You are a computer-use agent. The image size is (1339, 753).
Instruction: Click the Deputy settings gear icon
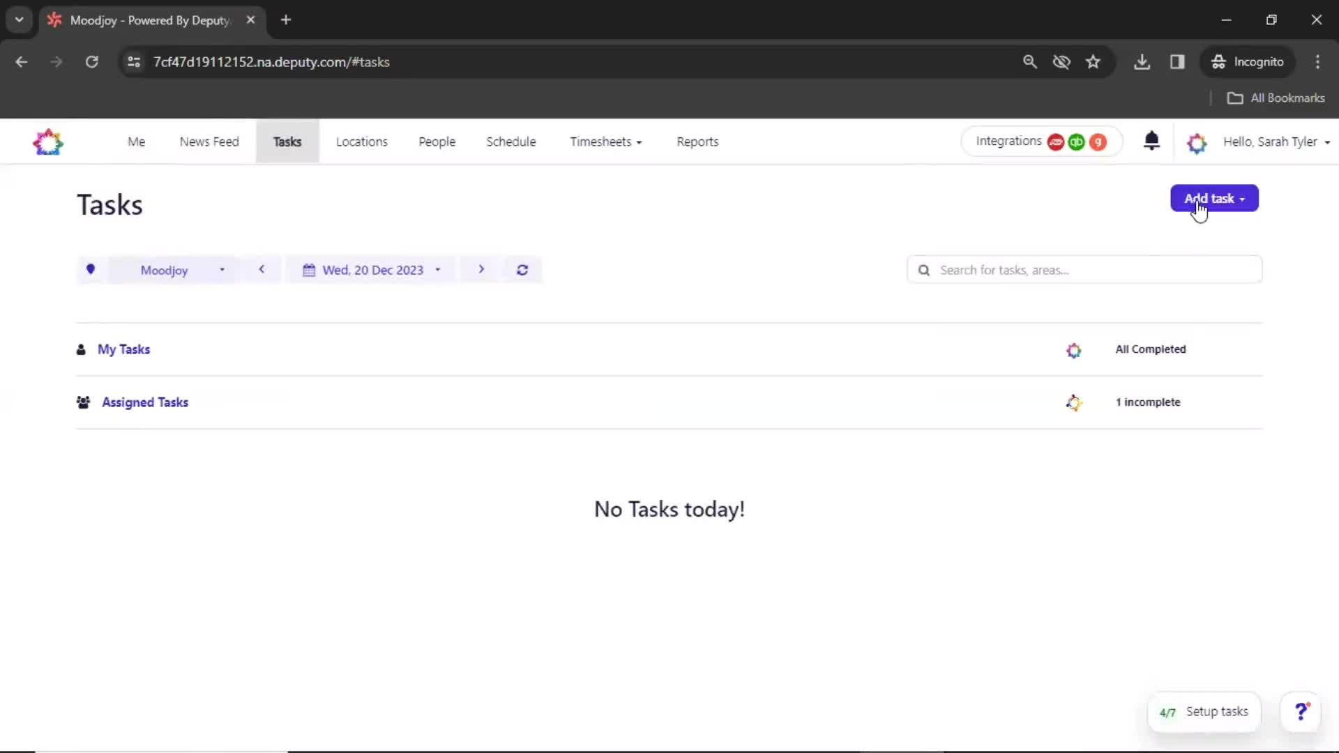click(x=1195, y=142)
